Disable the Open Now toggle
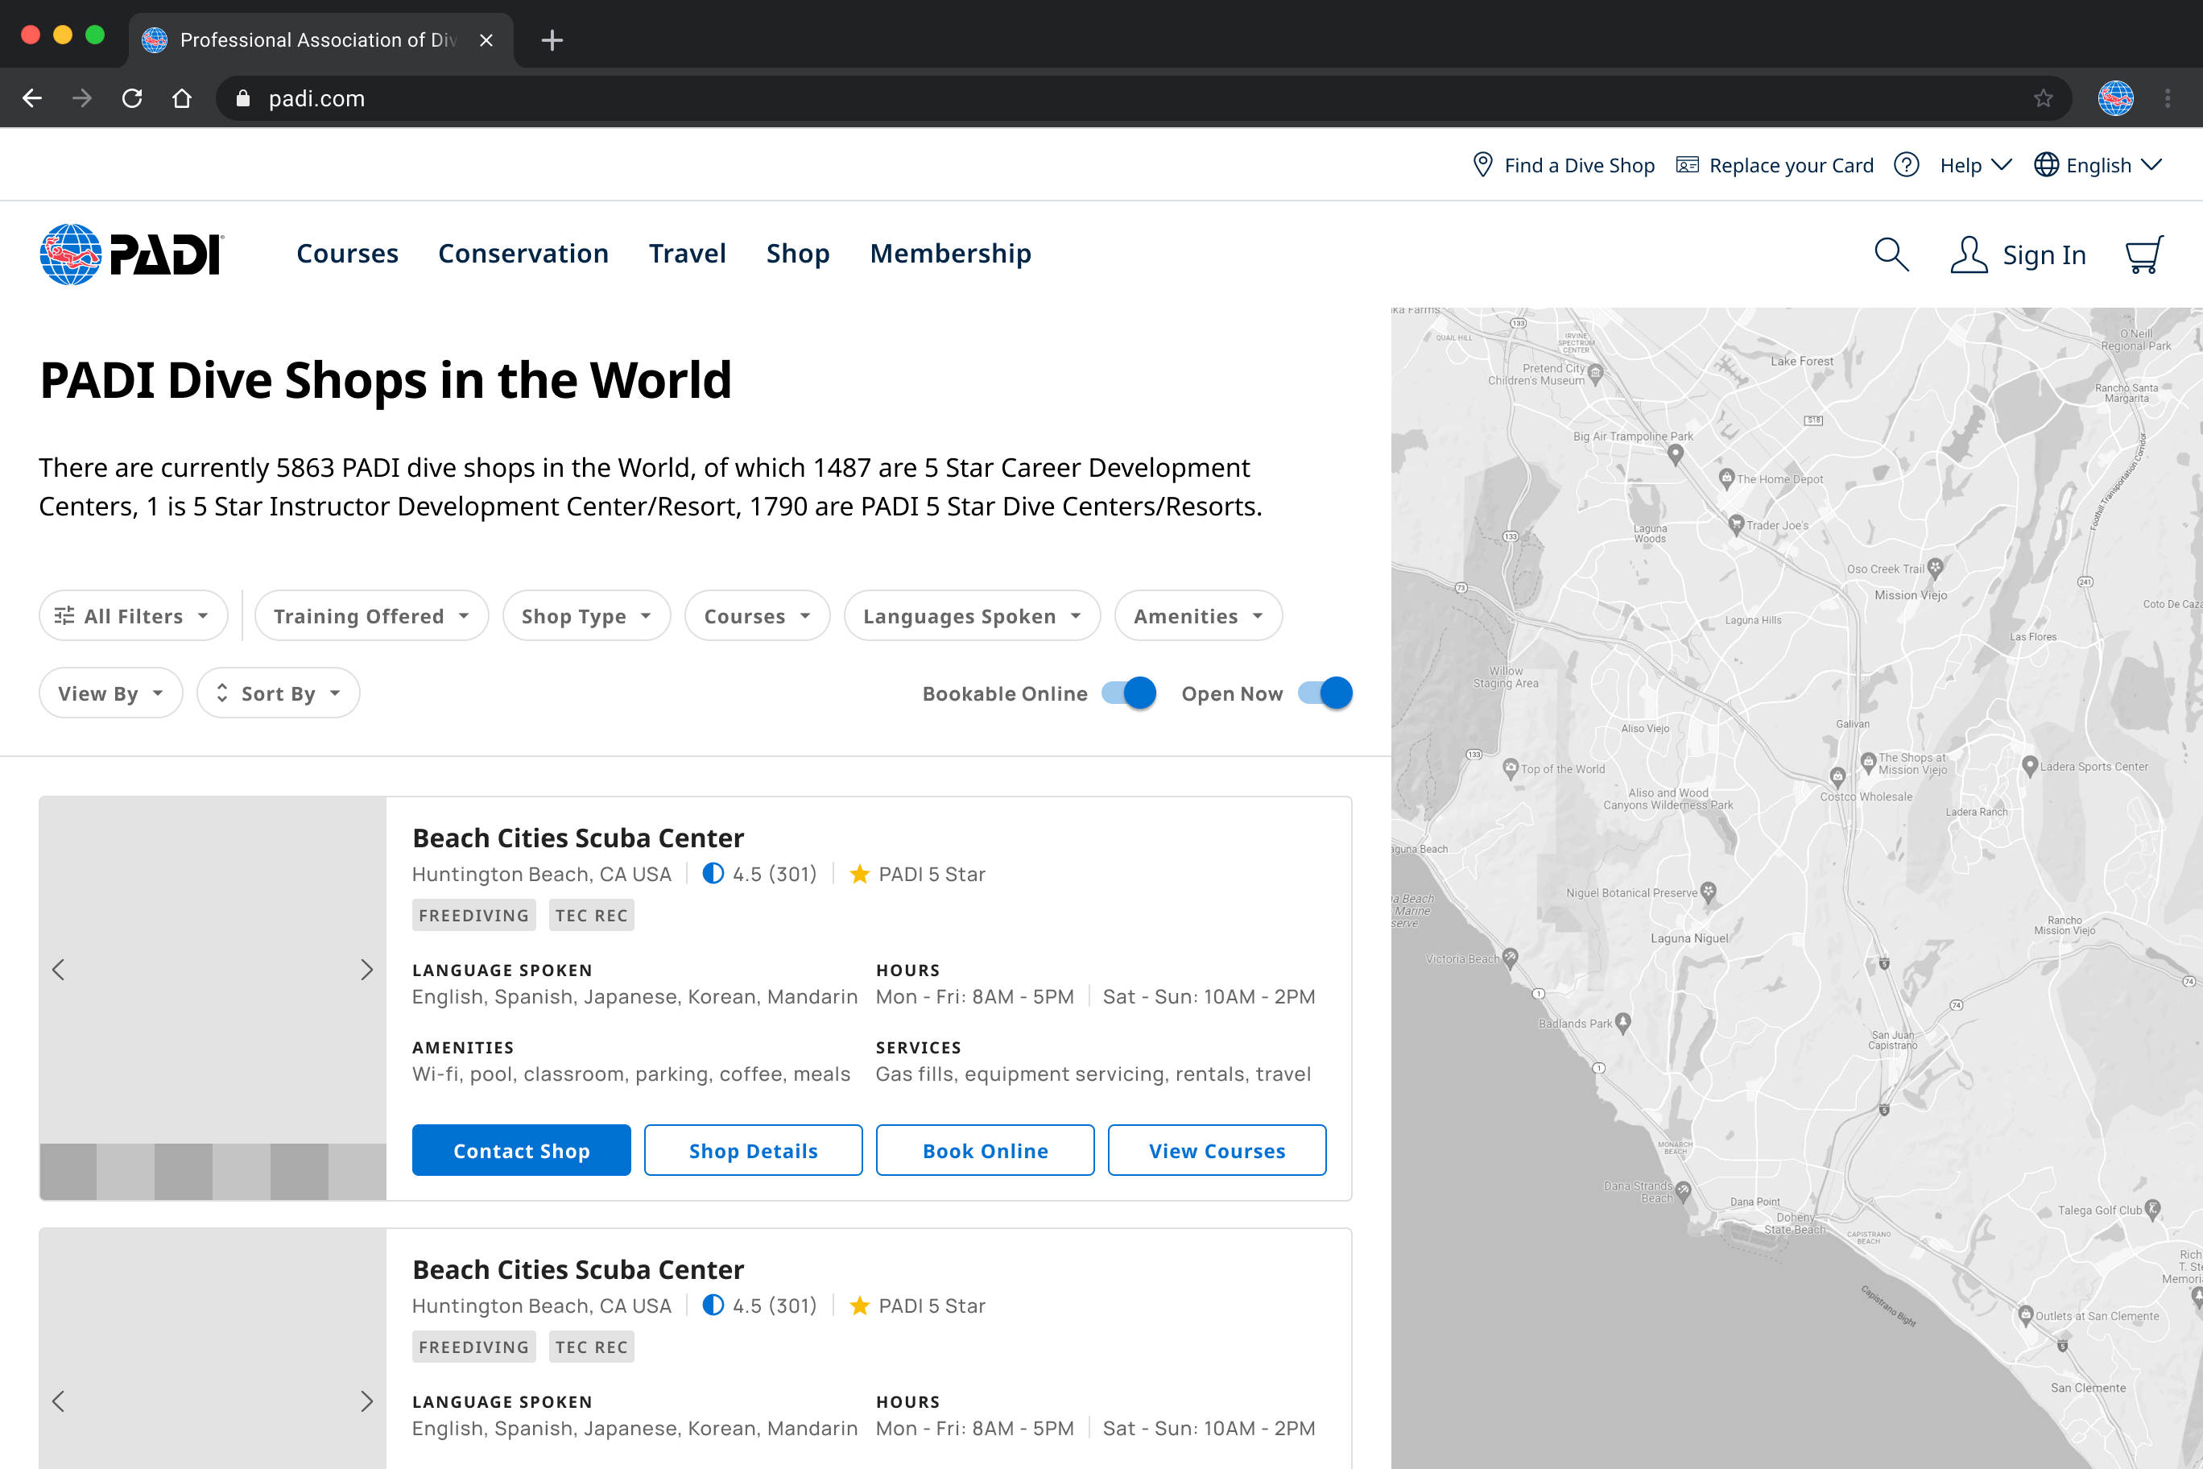 pyautogui.click(x=1325, y=693)
